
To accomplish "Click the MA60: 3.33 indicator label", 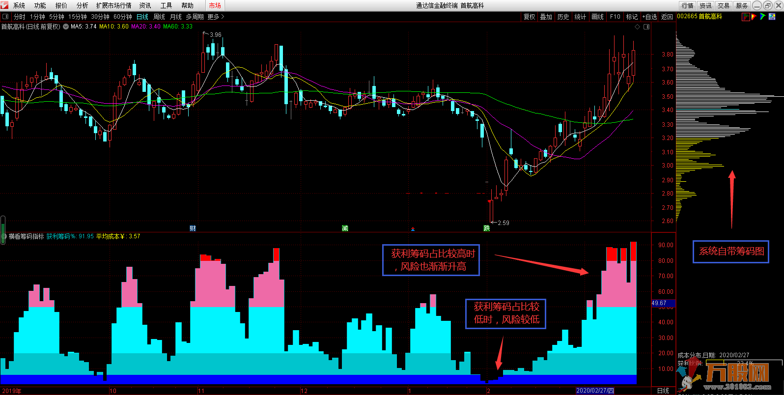I will 178,27.
